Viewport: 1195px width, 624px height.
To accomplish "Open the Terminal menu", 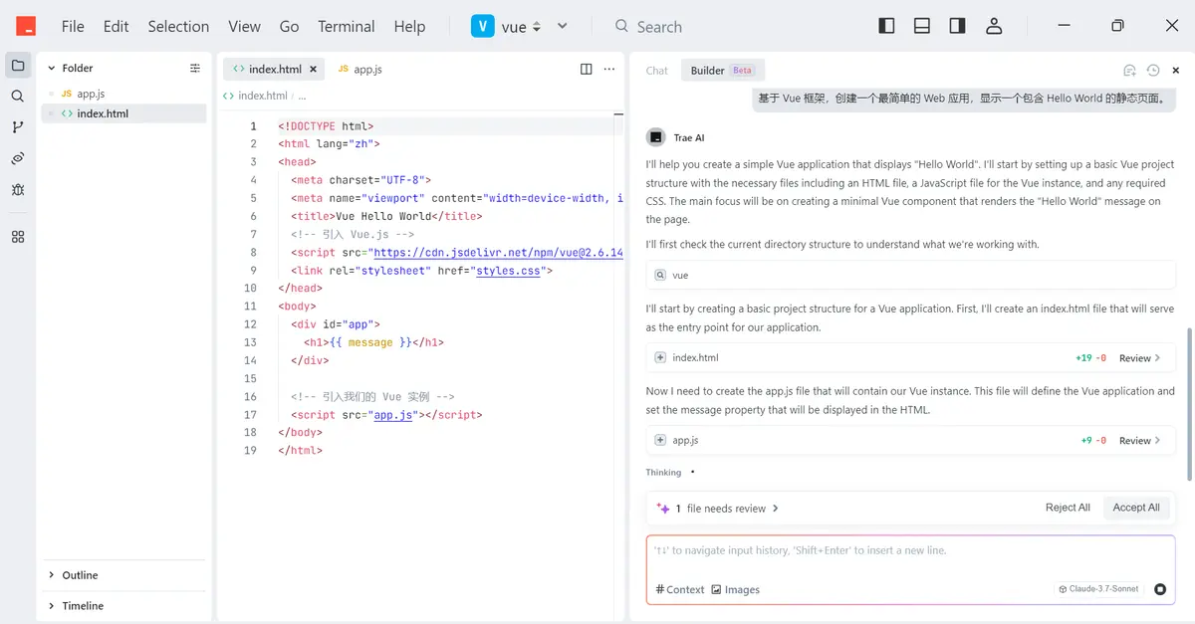I will pyautogui.click(x=347, y=27).
